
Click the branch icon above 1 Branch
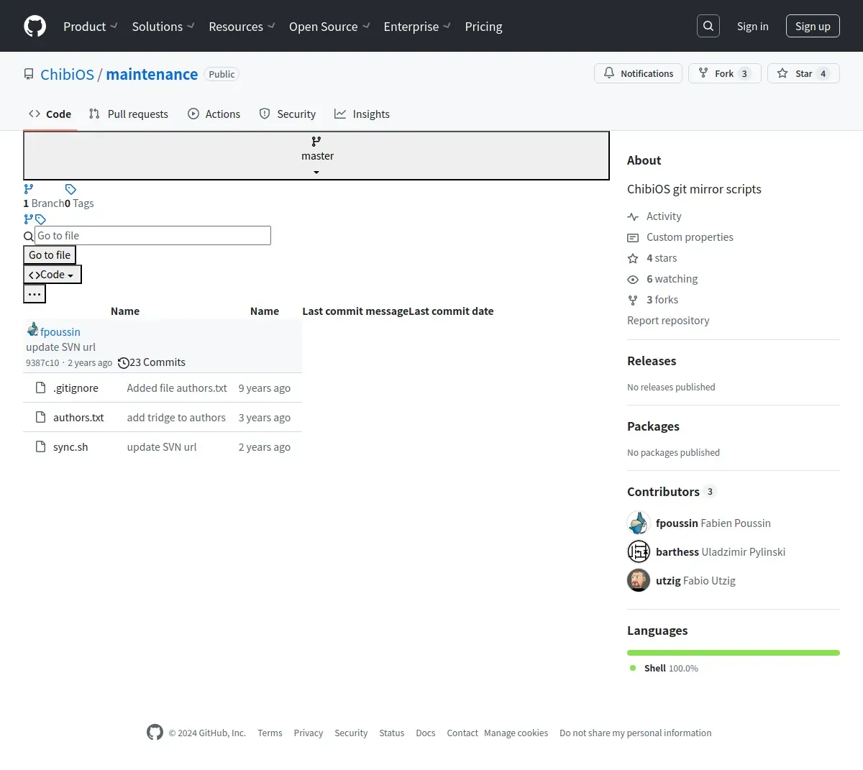click(29, 189)
